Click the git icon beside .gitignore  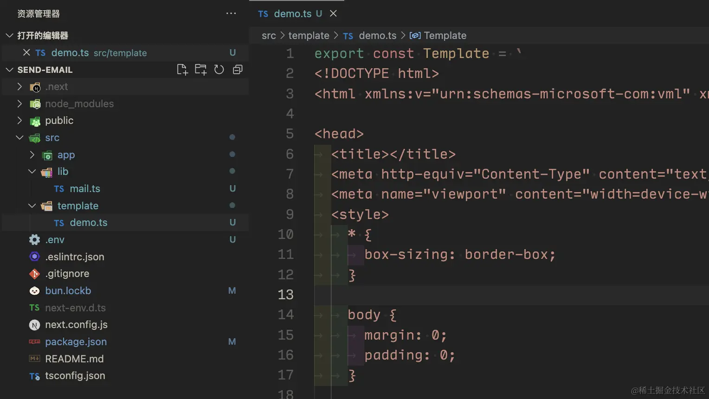(34, 274)
